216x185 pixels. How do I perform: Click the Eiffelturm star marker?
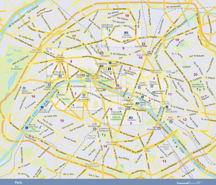(58, 92)
